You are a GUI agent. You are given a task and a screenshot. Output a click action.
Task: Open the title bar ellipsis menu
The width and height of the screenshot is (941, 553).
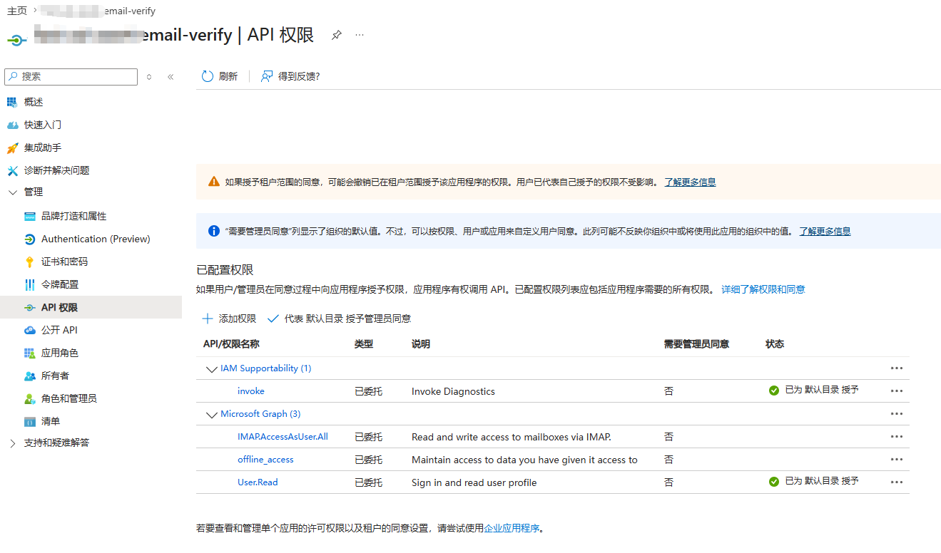point(360,35)
